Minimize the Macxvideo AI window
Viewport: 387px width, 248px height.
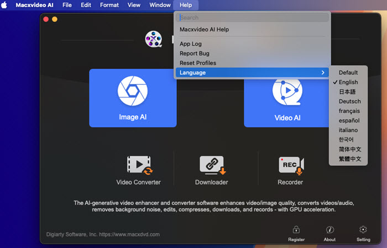coord(55,19)
